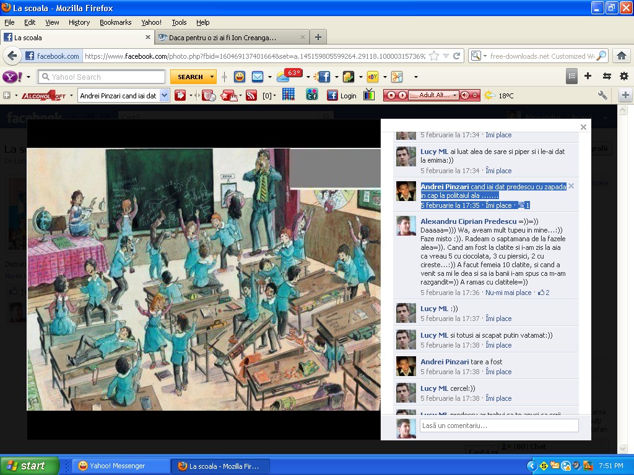Click the red star shopping icon

click(x=228, y=96)
